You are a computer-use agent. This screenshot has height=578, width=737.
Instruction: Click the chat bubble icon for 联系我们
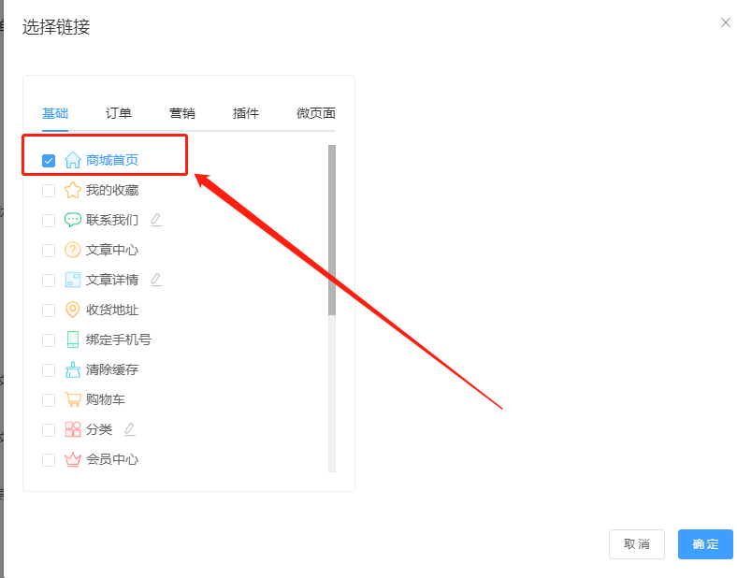72,220
